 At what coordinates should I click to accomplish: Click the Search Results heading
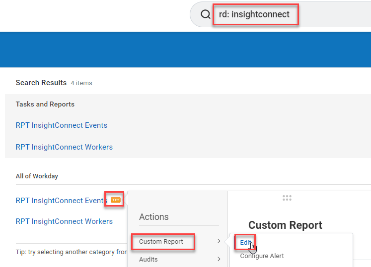pyautogui.click(x=41, y=83)
